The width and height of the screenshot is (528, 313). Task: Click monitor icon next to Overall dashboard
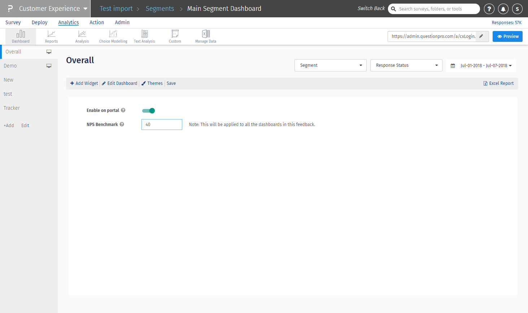pos(49,52)
